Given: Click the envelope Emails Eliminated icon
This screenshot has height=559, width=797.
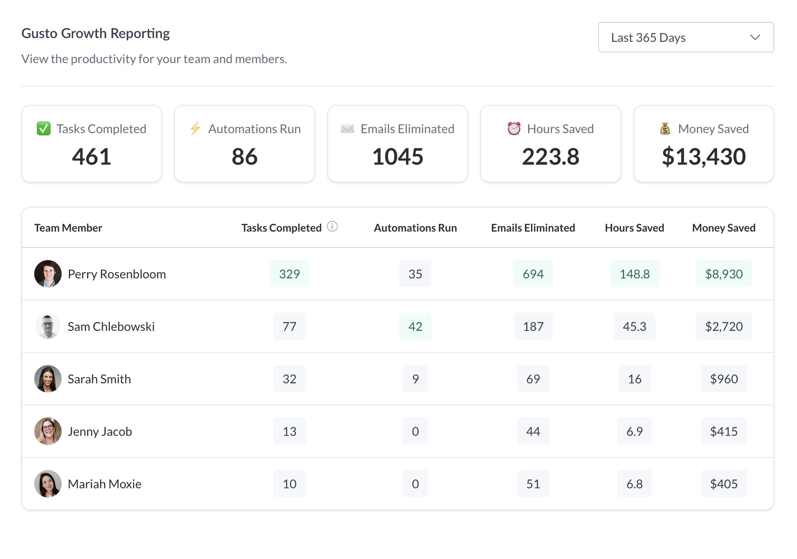Looking at the screenshot, I should click(x=347, y=128).
